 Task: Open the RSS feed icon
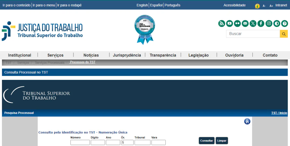pos(221,24)
